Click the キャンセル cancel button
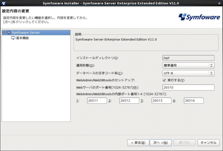 click(208, 143)
